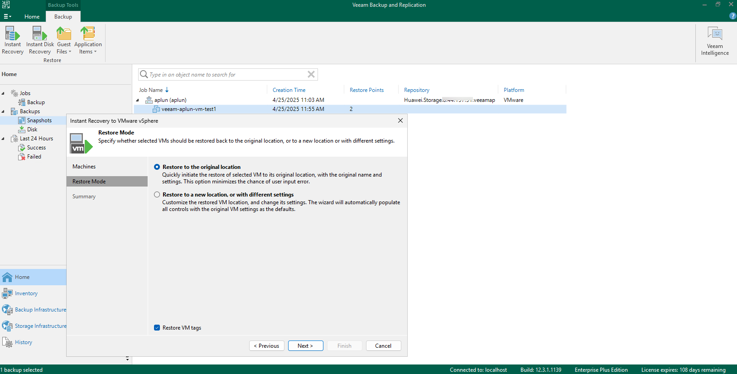The image size is (737, 374).
Task: Click the Next button
Action: click(306, 346)
